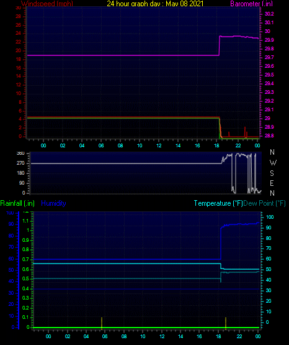
Task: Click the magenta barometer step near 18:00
Action: (220, 46)
